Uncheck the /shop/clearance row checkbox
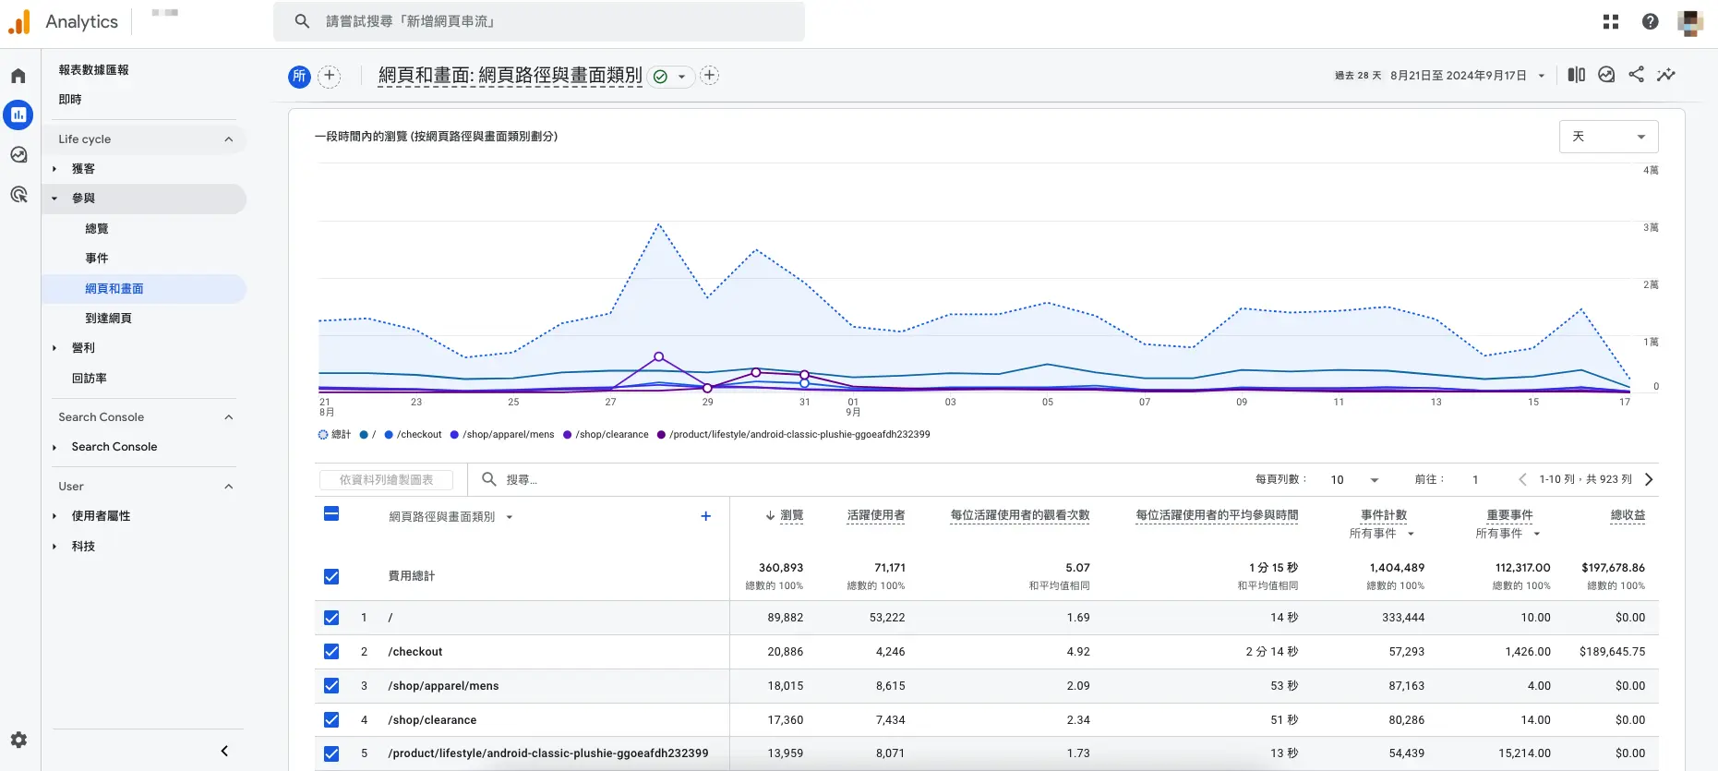The height and width of the screenshot is (771, 1718). 331,720
